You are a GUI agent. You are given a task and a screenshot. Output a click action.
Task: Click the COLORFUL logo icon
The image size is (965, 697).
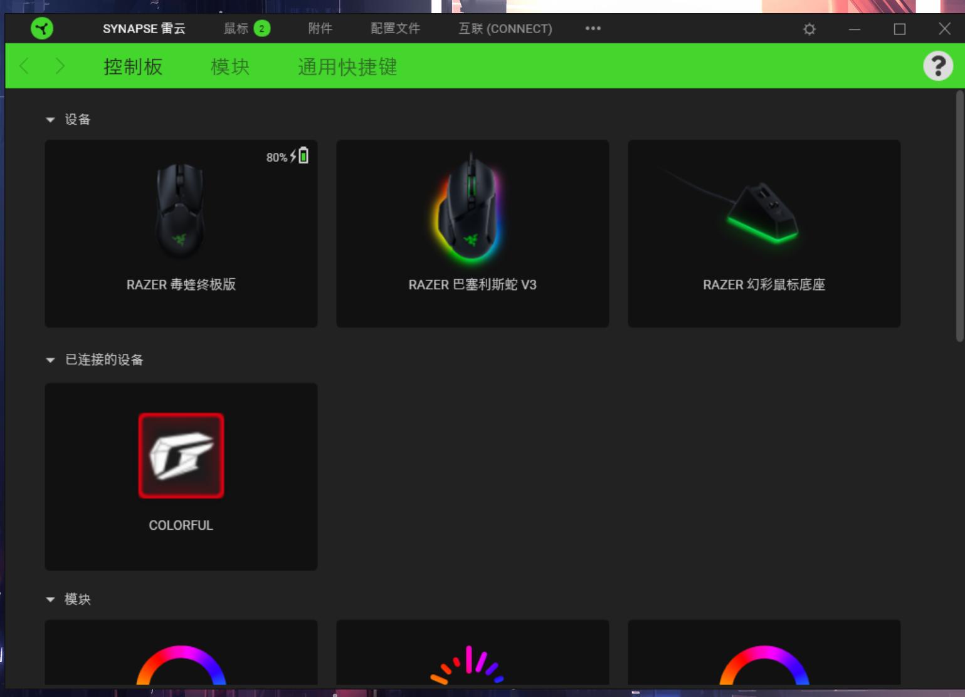(181, 456)
